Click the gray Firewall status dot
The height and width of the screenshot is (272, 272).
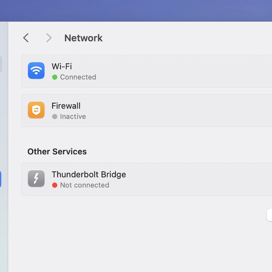point(54,117)
